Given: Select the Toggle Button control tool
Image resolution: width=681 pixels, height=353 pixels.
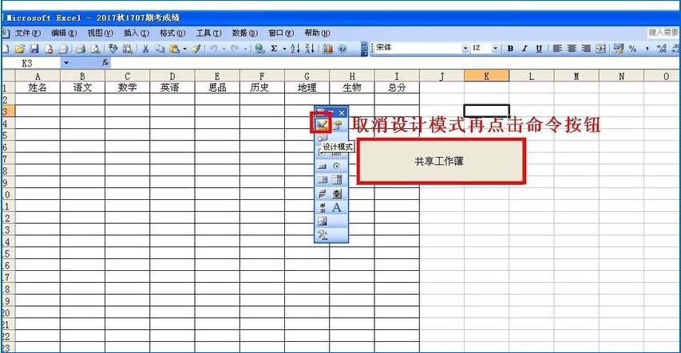Looking at the screenshot, I should pos(323,207).
